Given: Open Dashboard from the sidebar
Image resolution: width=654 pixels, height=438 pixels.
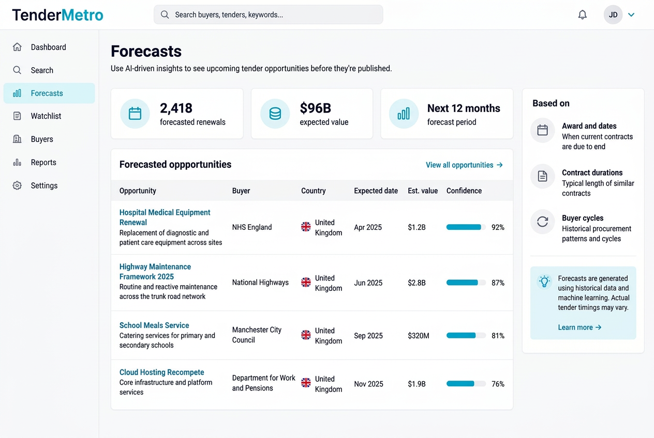Looking at the screenshot, I should [x=49, y=47].
